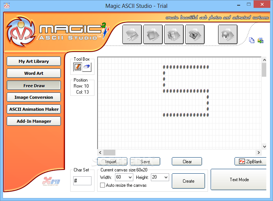Click the stacked pages folder icon
This screenshot has height=201, width=273.
(x=153, y=34)
